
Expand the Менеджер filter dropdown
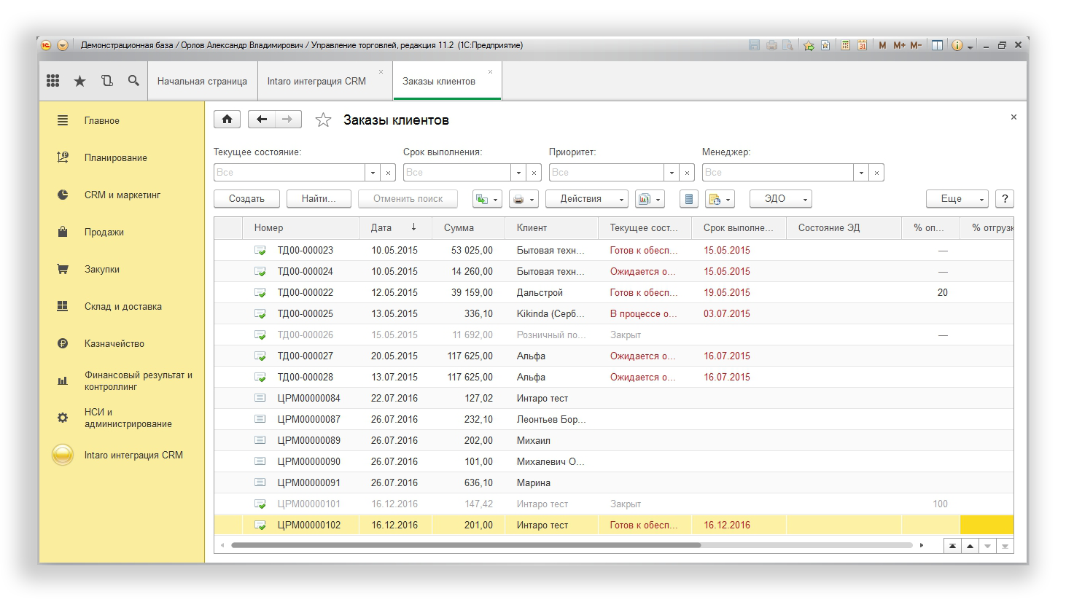coord(861,173)
